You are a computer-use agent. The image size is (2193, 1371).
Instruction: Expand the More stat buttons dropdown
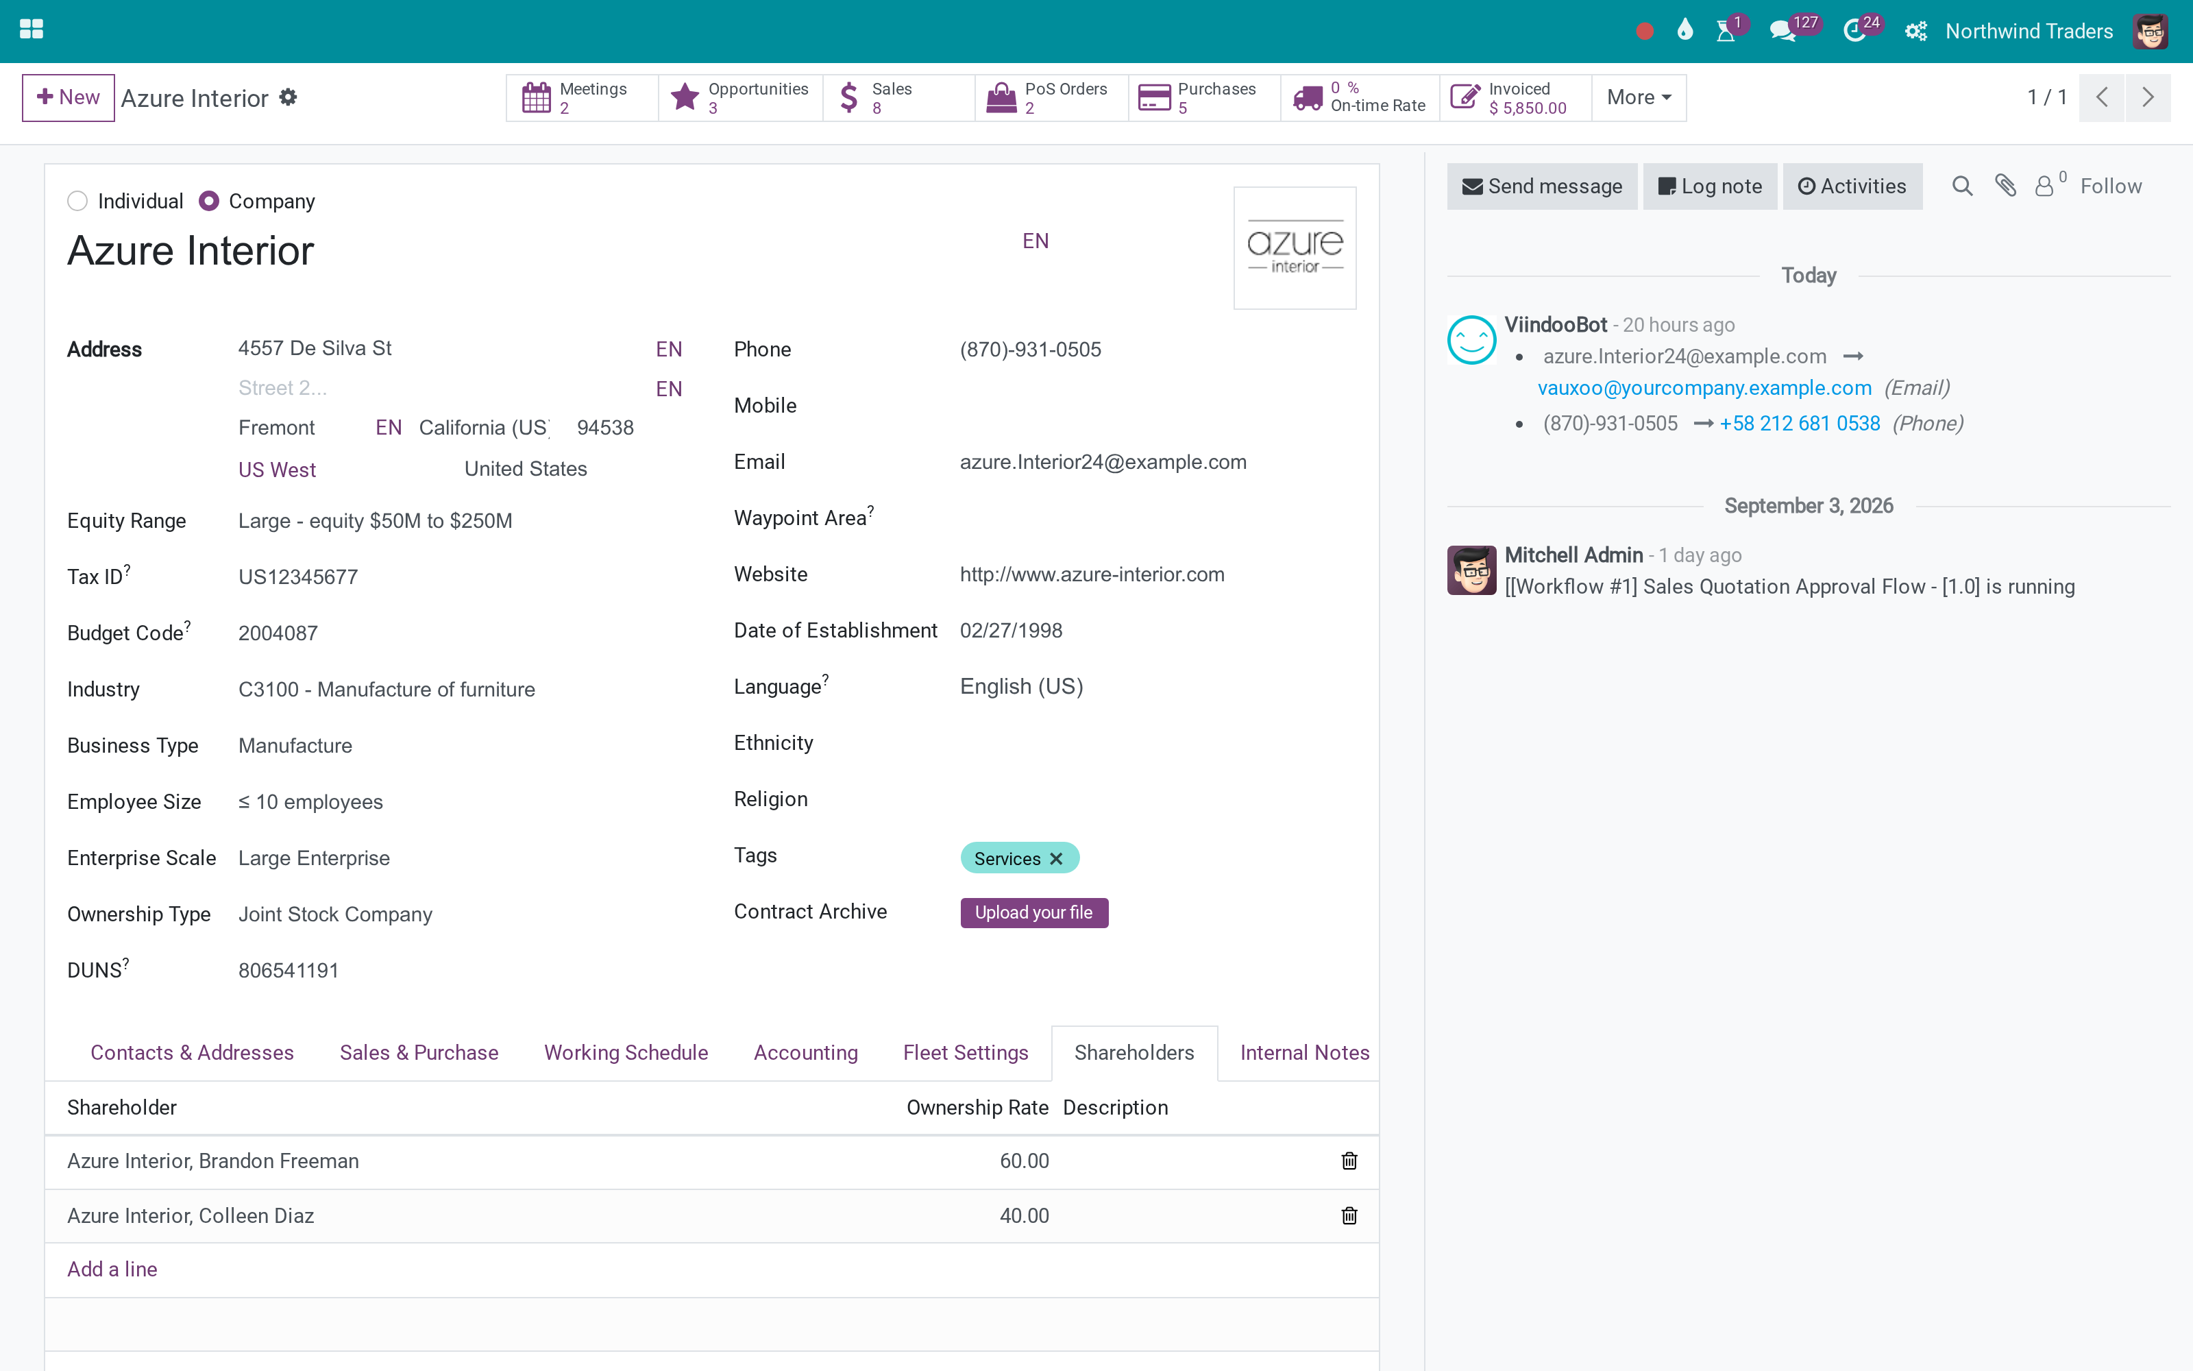pyautogui.click(x=1639, y=97)
